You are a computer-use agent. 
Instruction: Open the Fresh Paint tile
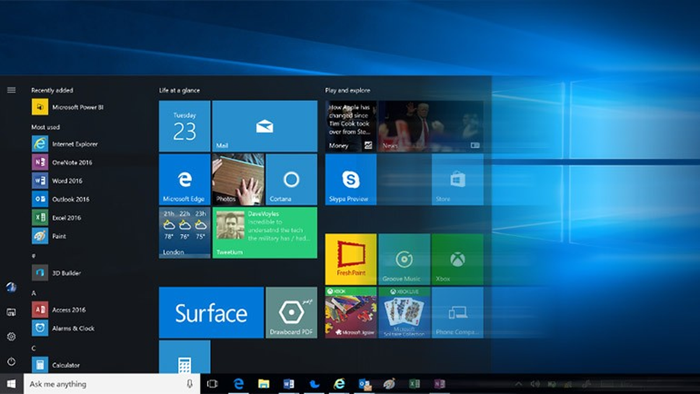[x=351, y=259]
